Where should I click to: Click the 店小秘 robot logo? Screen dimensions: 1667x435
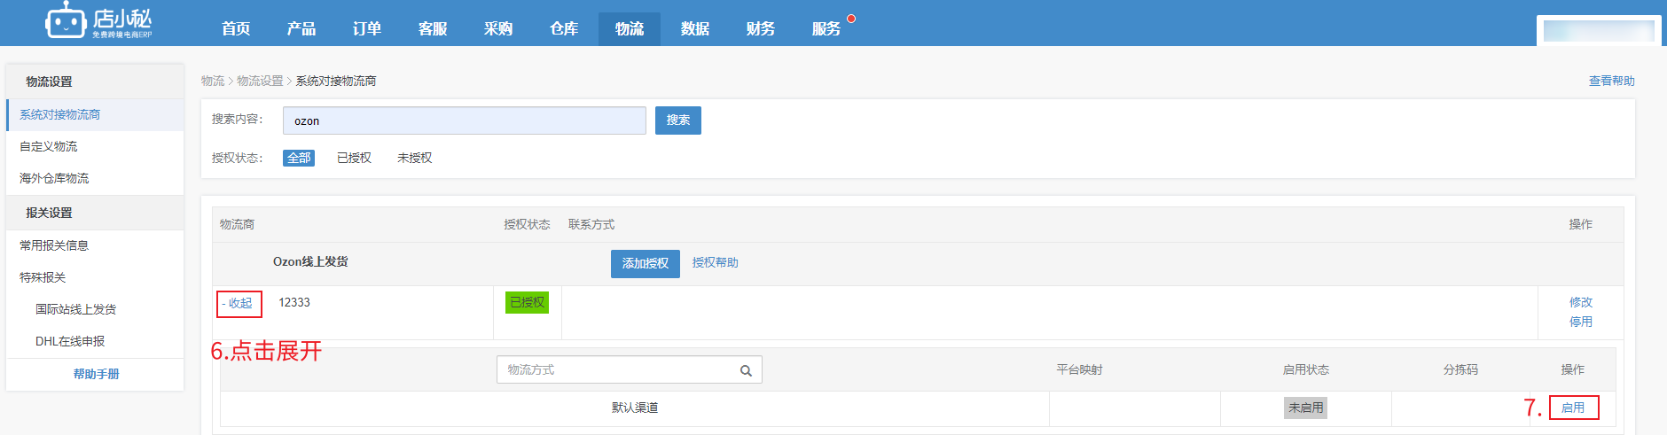[98, 21]
